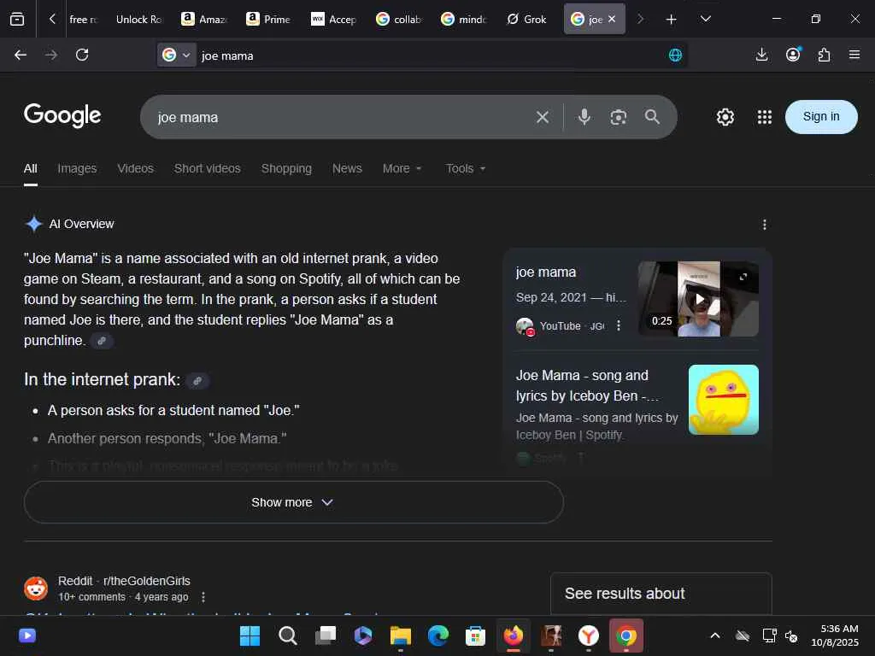Open the Firefox account icon

coord(793,55)
